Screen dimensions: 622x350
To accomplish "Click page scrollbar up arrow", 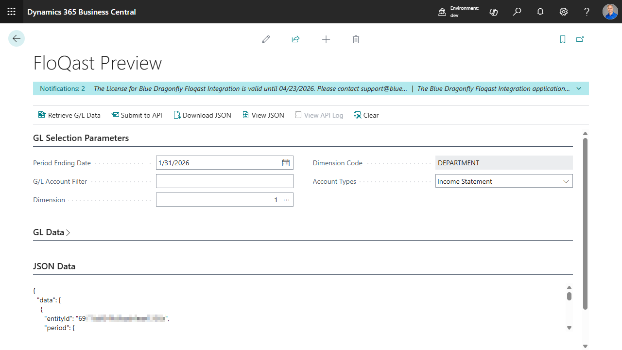I will 585,133.
